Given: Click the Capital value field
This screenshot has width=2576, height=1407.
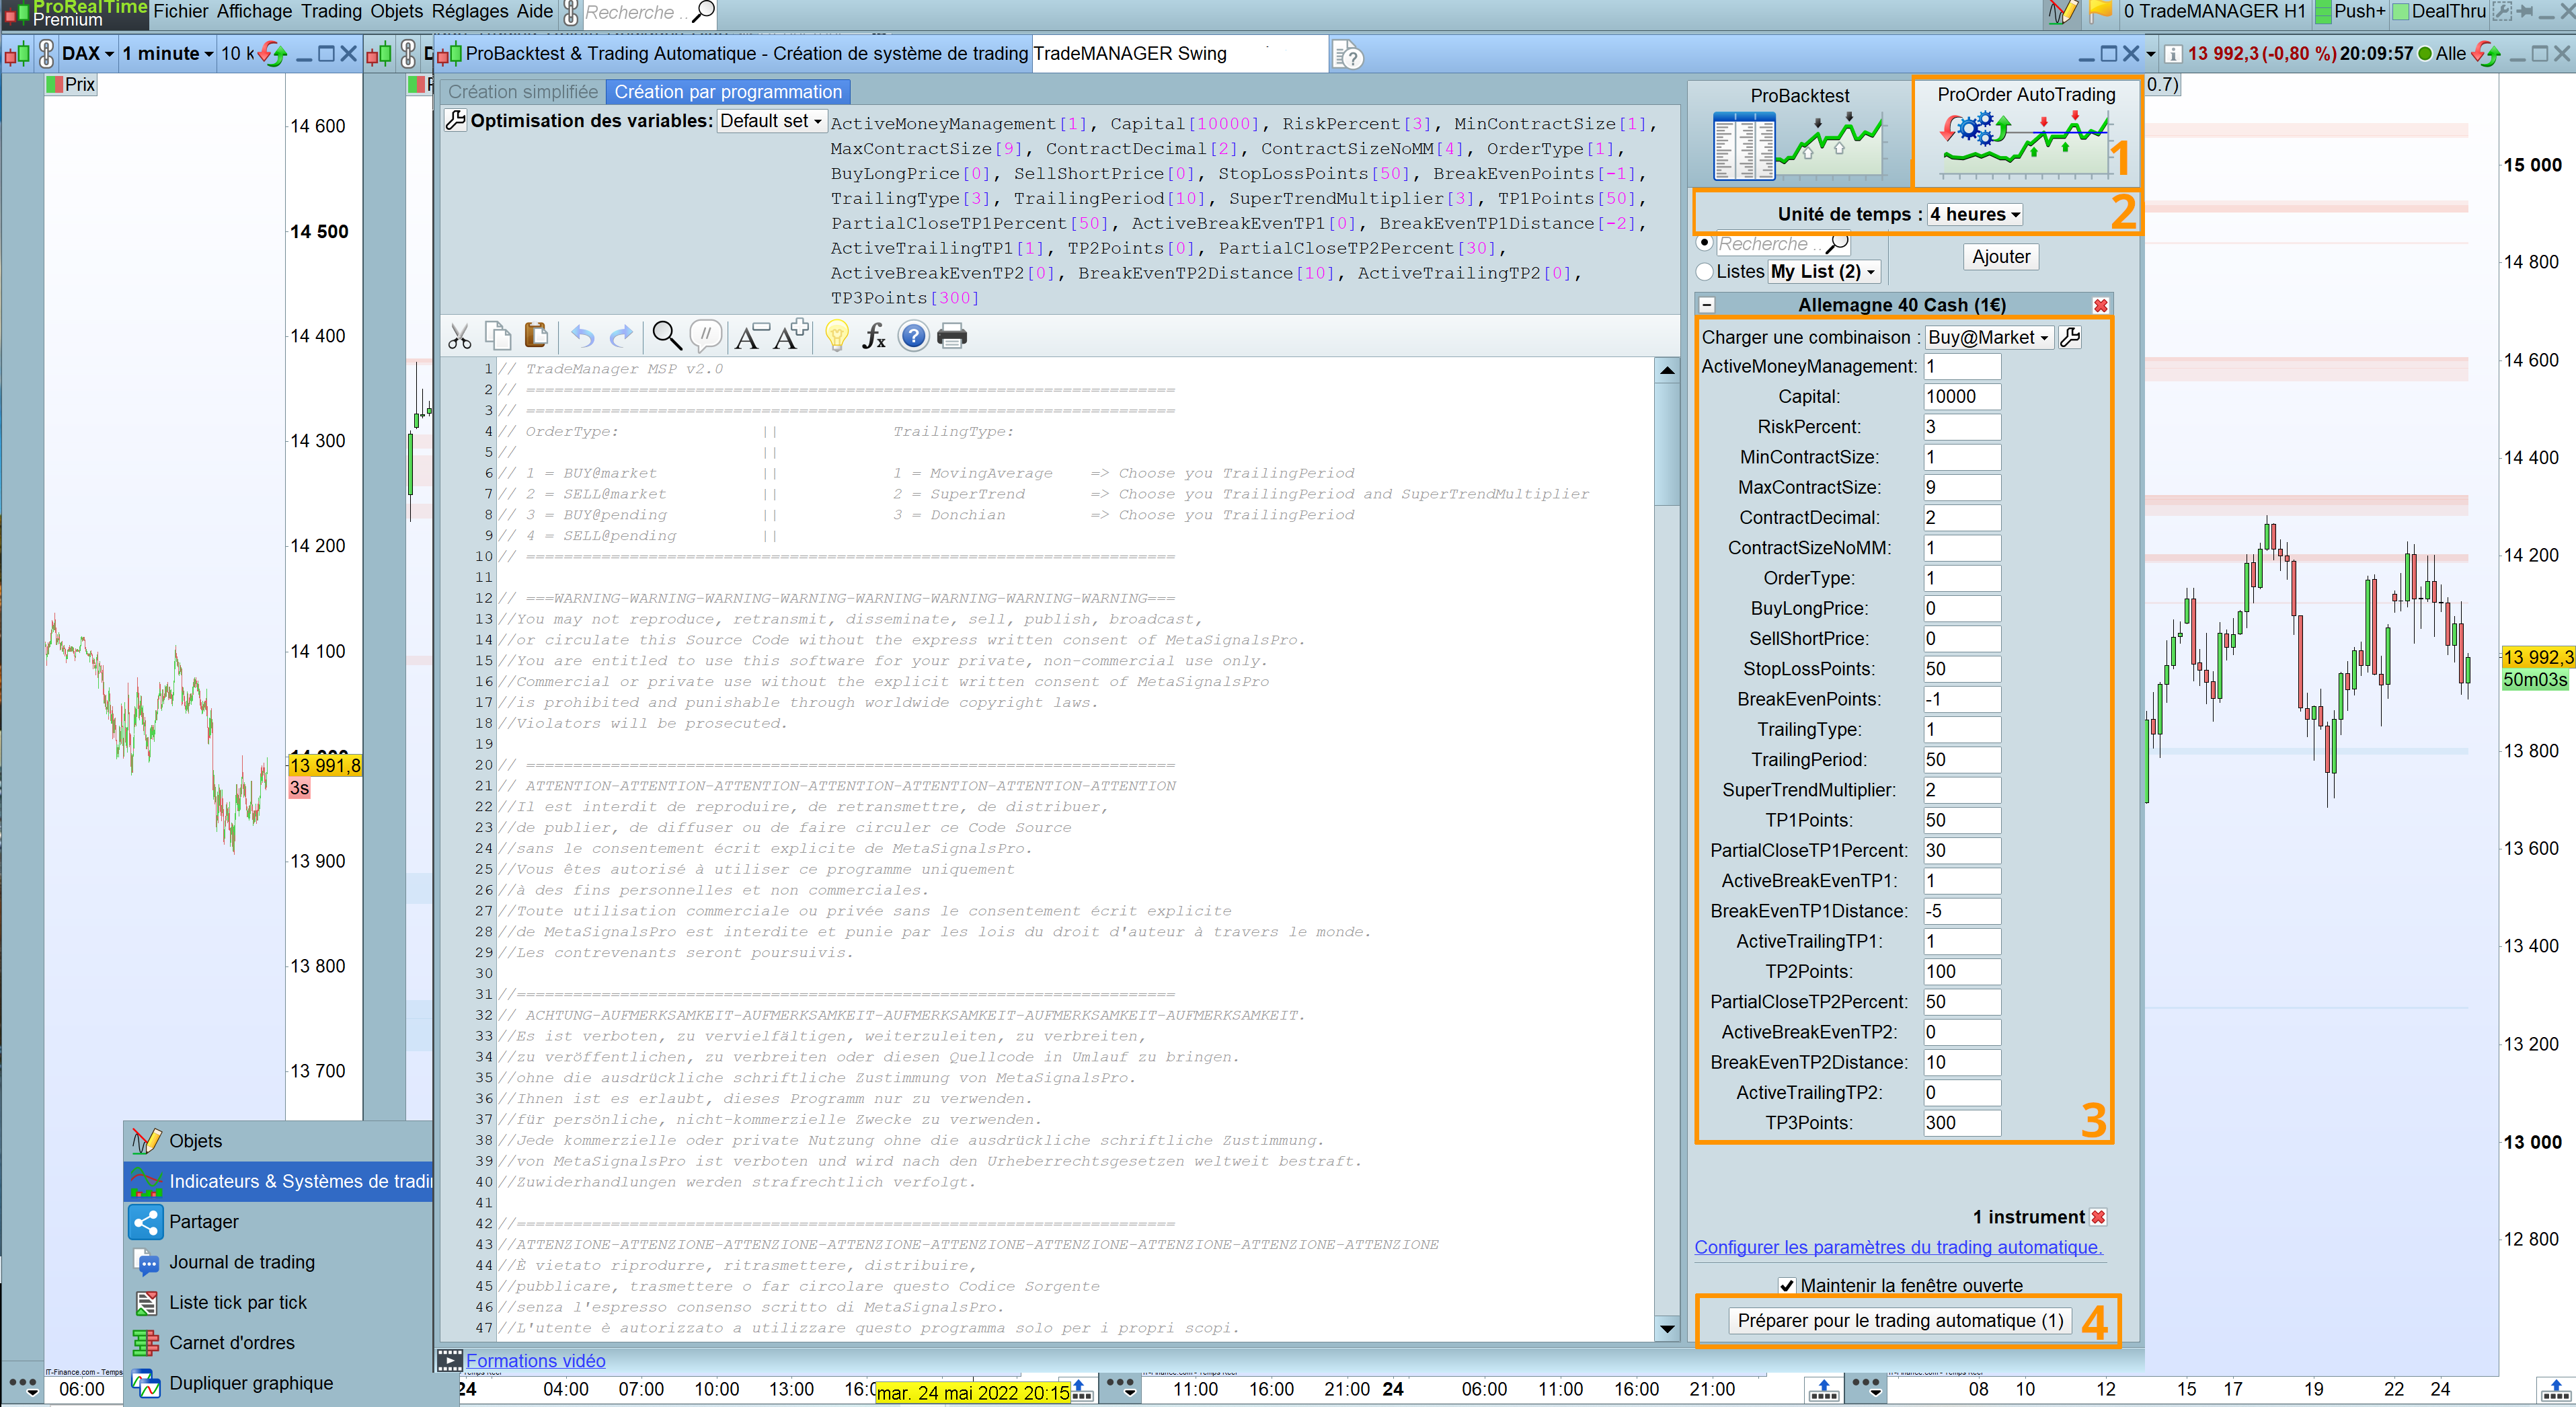Looking at the screenshot, I should [x=1961, y=397].
